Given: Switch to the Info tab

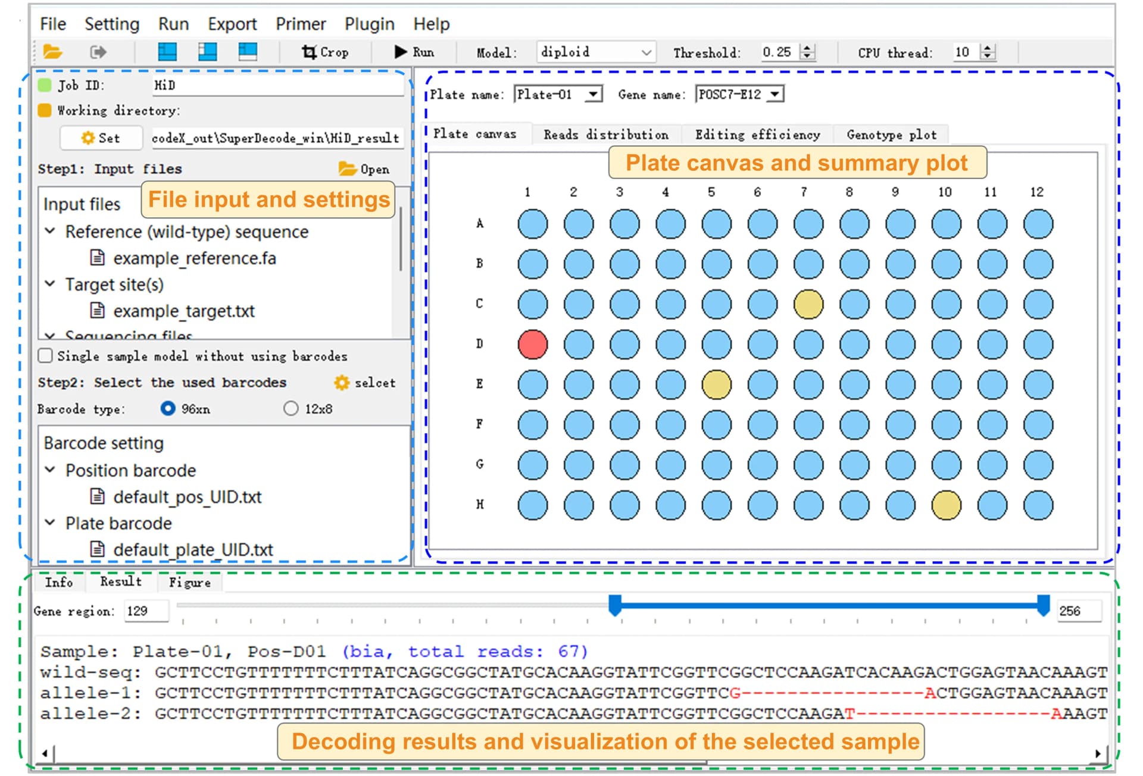Looking at the screenshot, I should tap(59, 582).
